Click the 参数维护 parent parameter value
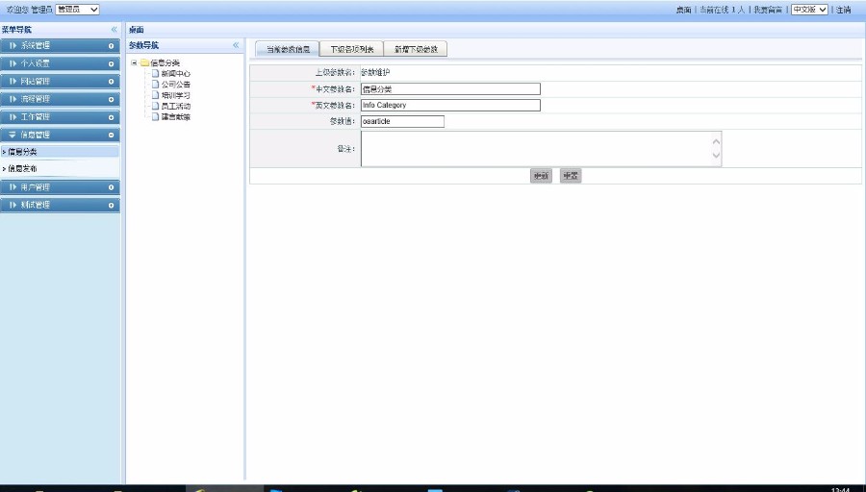 (375, 72)
